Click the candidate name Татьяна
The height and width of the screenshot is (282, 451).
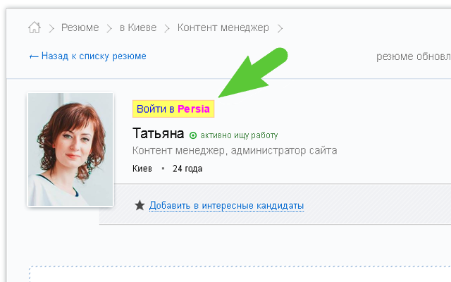(x=158, y=134)
